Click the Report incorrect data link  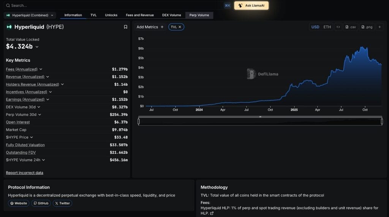25,173
